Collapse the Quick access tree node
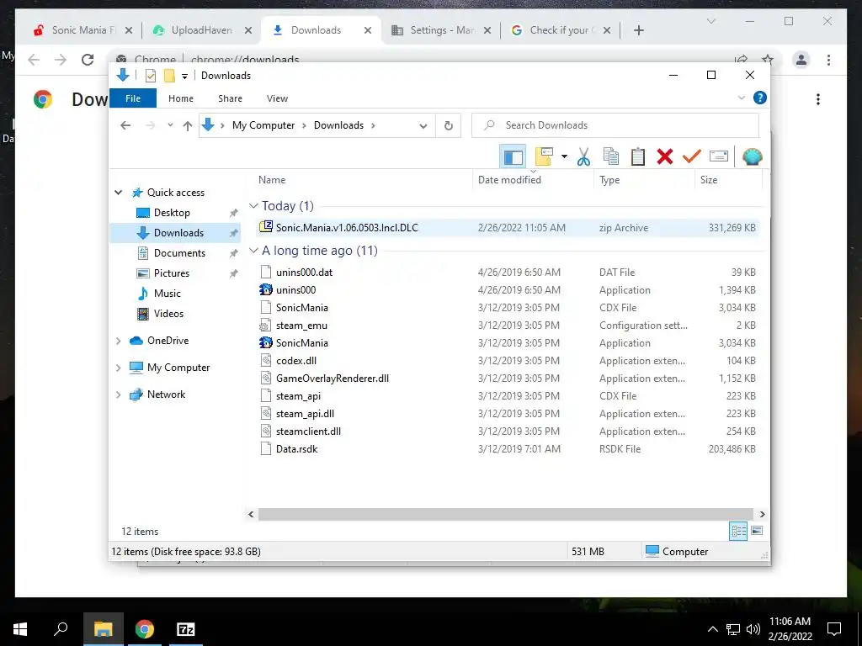The width and height of the screenshot is (862, 646). click(x=118, y=193)
